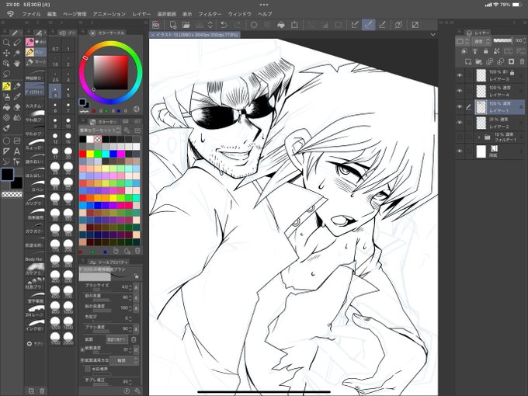
Task: Select the Zoom magnifier tool
Action: click(x=6, y=42)
